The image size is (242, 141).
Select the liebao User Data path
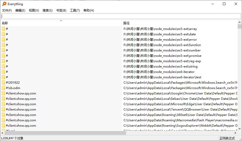coord(180,99)
